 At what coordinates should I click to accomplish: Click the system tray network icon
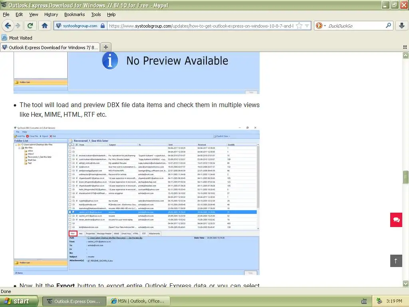(x=379, y=301)
